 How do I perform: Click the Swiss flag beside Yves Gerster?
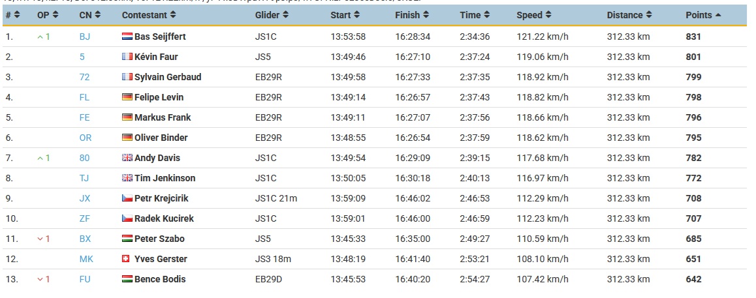[x=126, y=259]
